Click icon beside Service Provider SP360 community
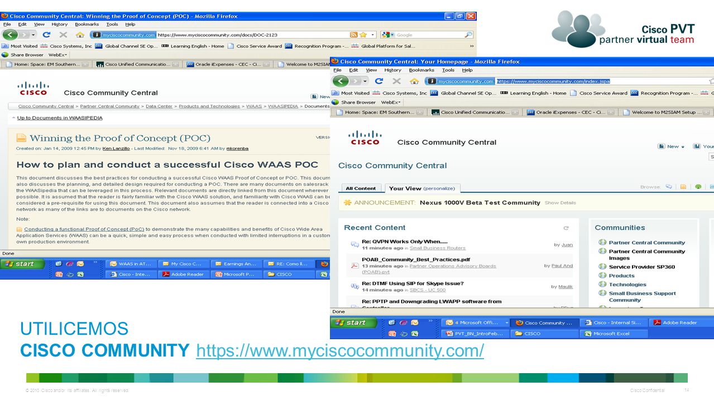714x401 pixels. tap(602, 267)
